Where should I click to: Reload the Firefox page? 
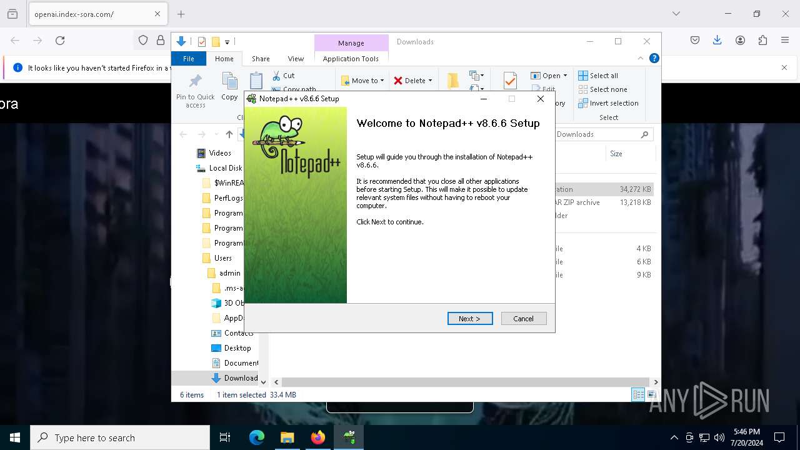(60, 41)
